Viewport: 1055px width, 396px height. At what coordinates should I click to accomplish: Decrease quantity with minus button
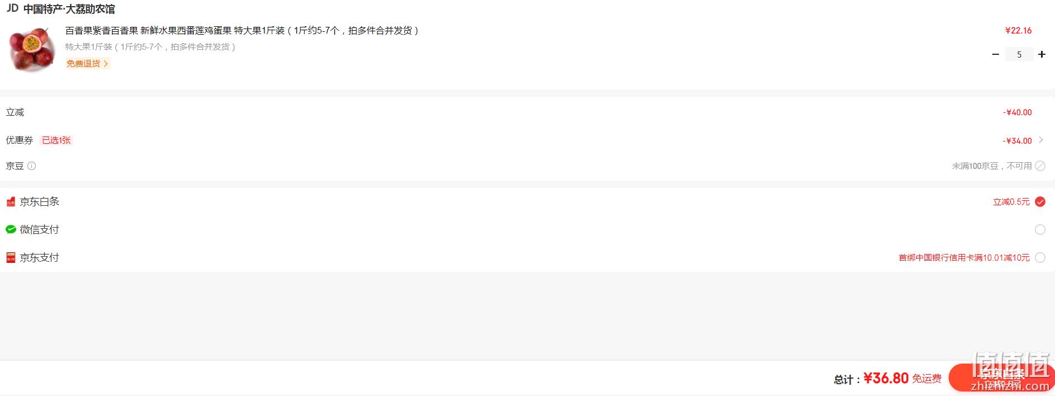pos(995,54)
